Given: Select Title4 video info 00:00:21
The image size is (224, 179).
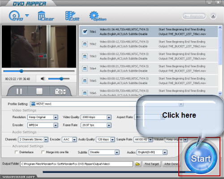Looking at the screenshot, I should (124, 66).
